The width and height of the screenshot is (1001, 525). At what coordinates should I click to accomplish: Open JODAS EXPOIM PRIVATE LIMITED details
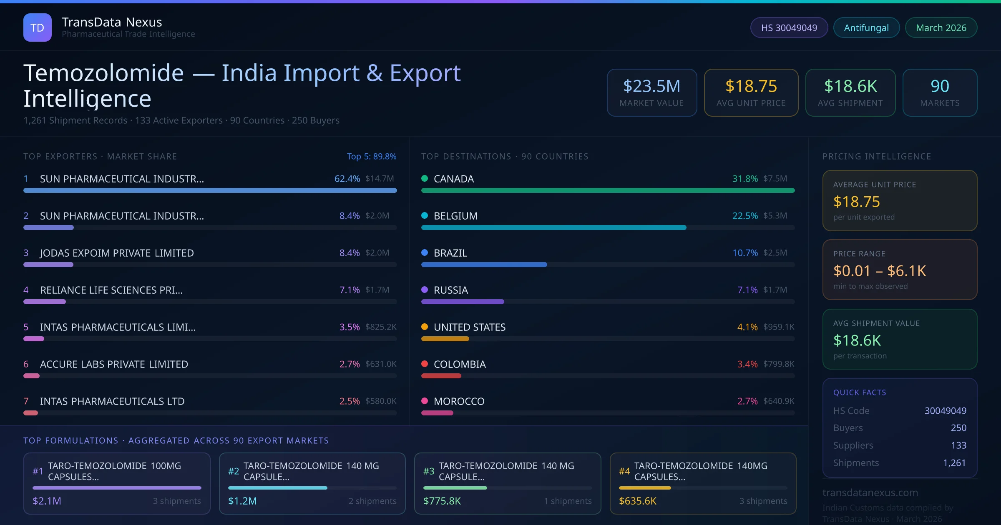(116, 253)
